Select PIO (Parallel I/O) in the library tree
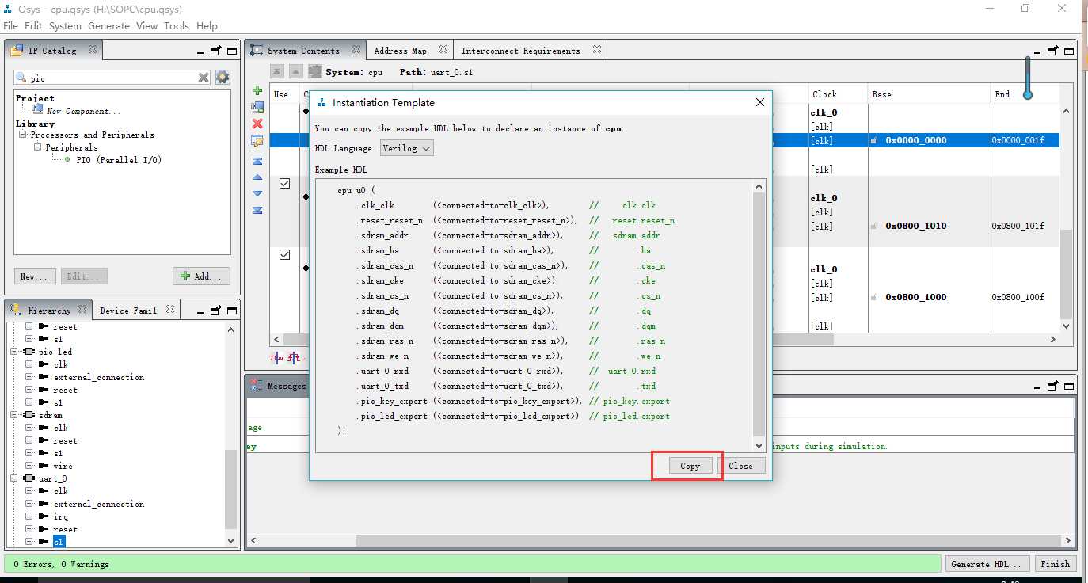 pyautogui.click(x=119, y=160)
